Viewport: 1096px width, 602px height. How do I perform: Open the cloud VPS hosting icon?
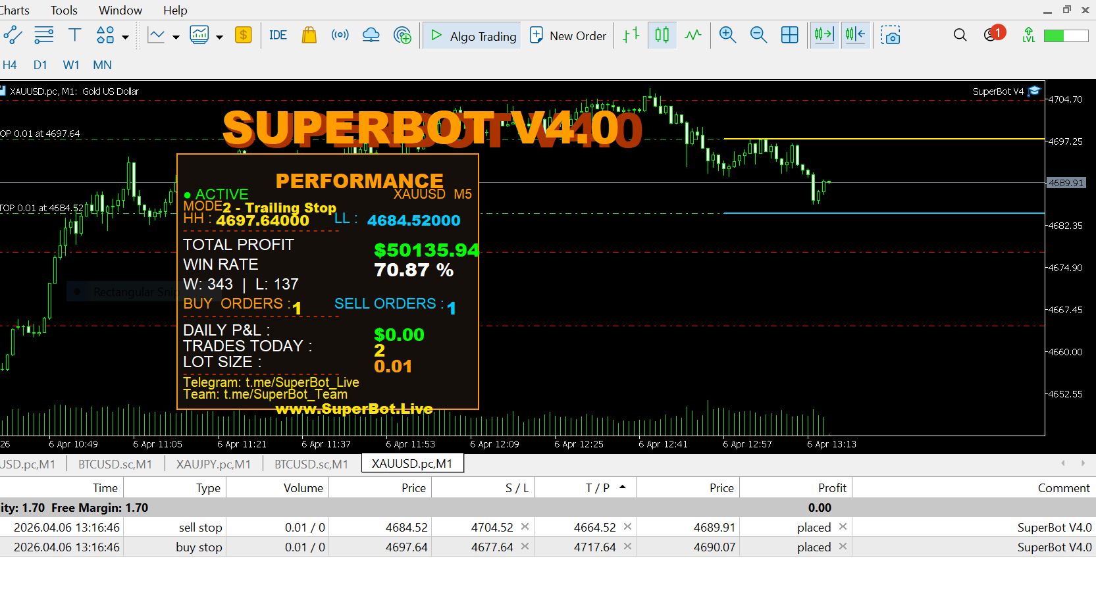point(371,36)
